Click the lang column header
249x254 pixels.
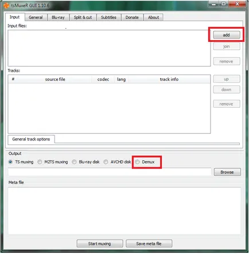pyautogui.click(x=121, y=79)
